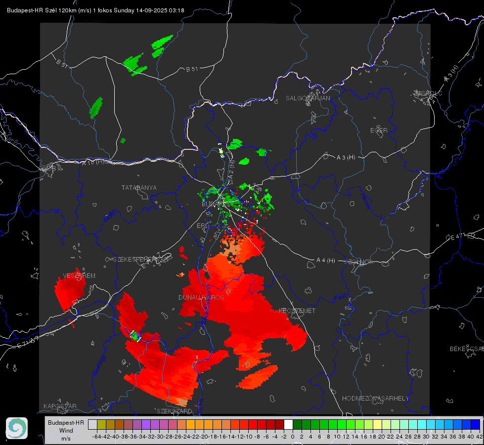
Task: Click the KAPOSVAR label at bottom left
Action: pyautogui.click(x=60, y=406)
